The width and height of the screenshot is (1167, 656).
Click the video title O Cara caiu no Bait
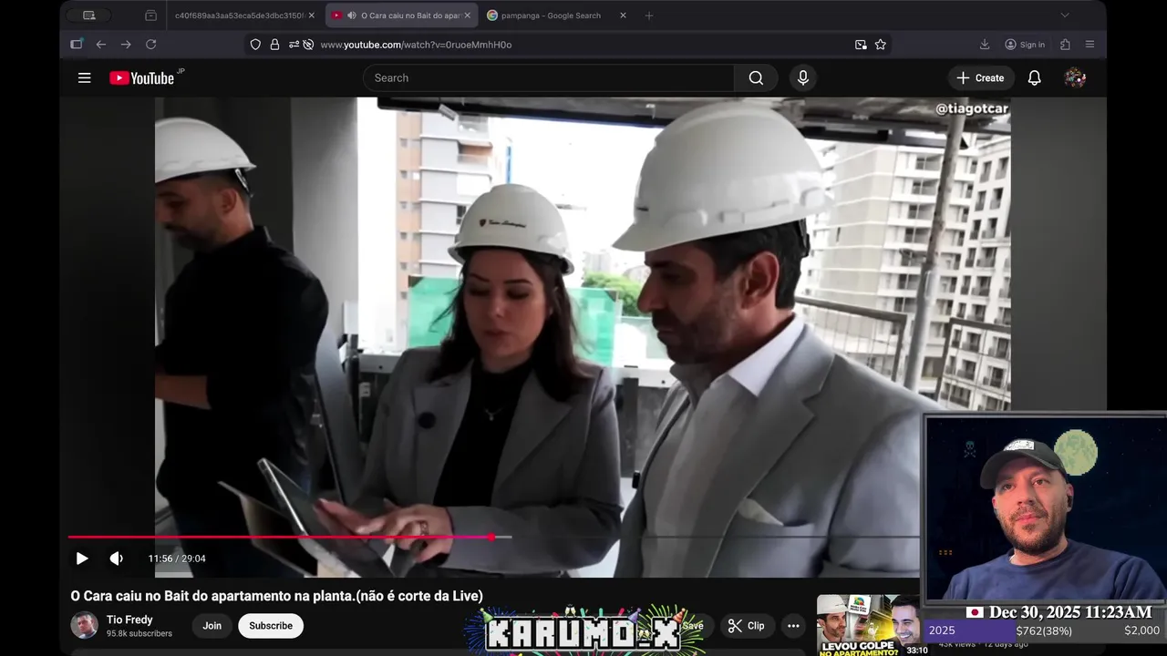[x=276, y=596]
